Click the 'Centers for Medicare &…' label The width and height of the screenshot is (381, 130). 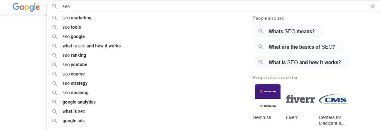tap(332, 121)
